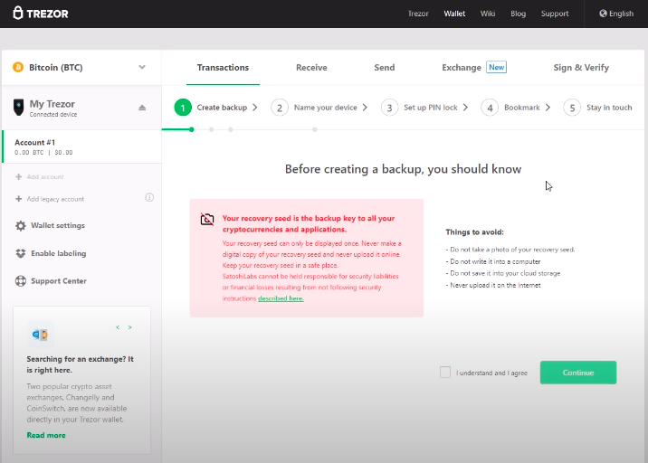648x463 pixels.
Task: Click Add legacy account text
Action: 55,199
